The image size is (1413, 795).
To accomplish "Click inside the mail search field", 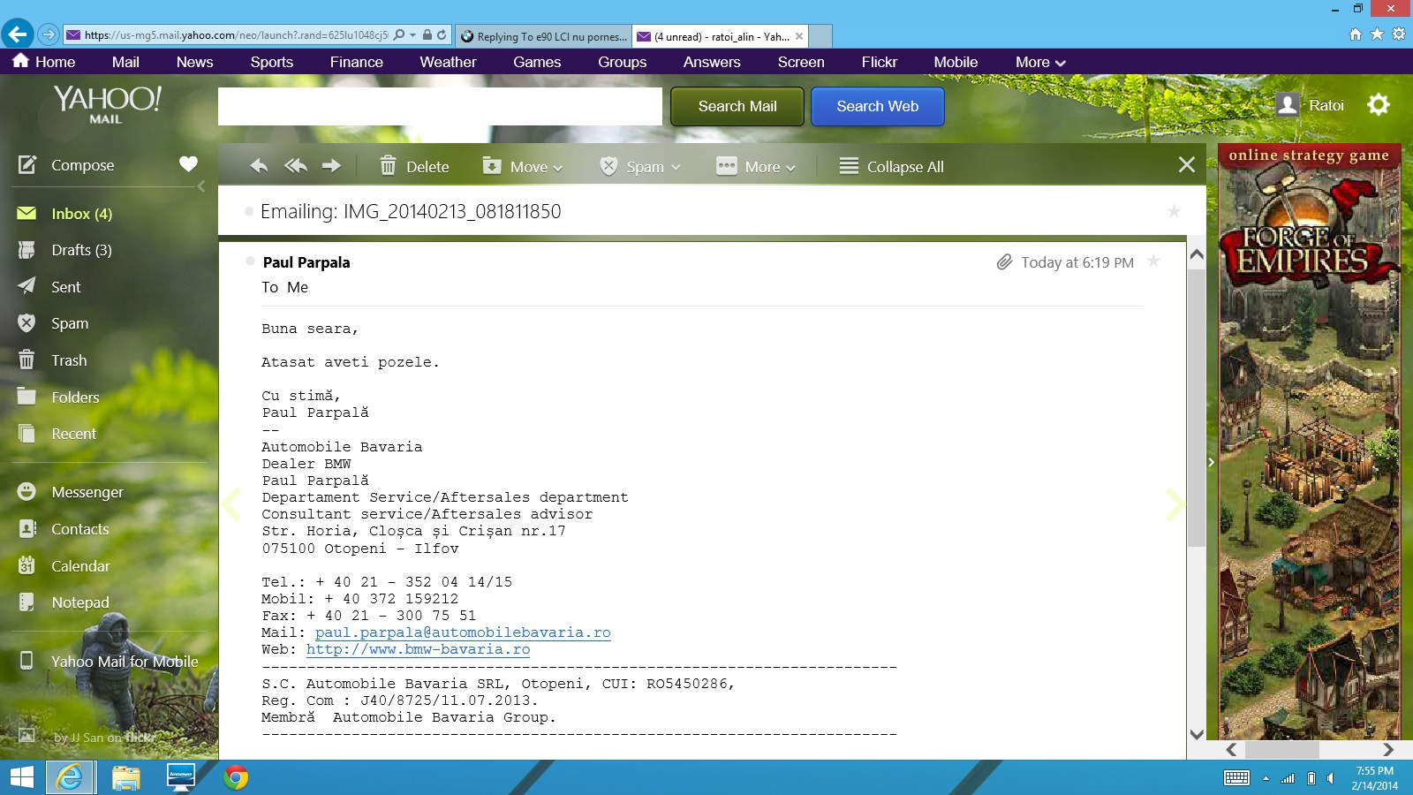I will pos(440,107).
